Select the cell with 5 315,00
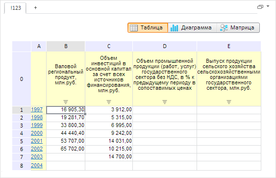Viewport: 276px width, 178px height. (109, 118)
